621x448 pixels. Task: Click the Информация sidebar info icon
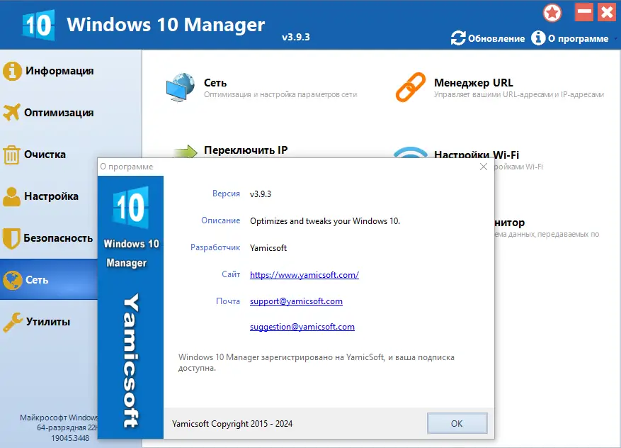[x=12, y=72]
